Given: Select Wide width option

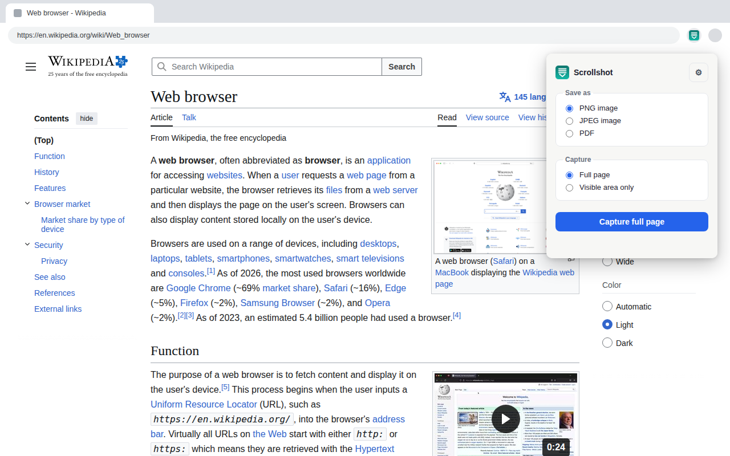Looking at the screenshot, I should pyautogui.click(x=607, y=262).
